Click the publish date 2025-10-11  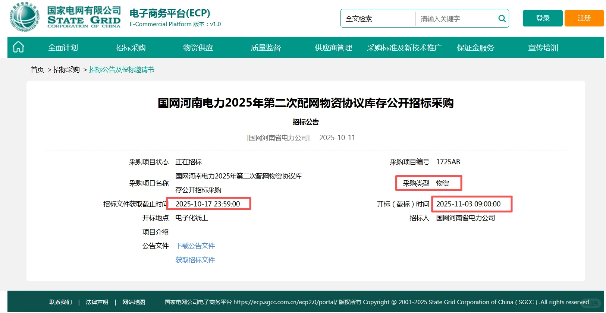tap(337, 138)
